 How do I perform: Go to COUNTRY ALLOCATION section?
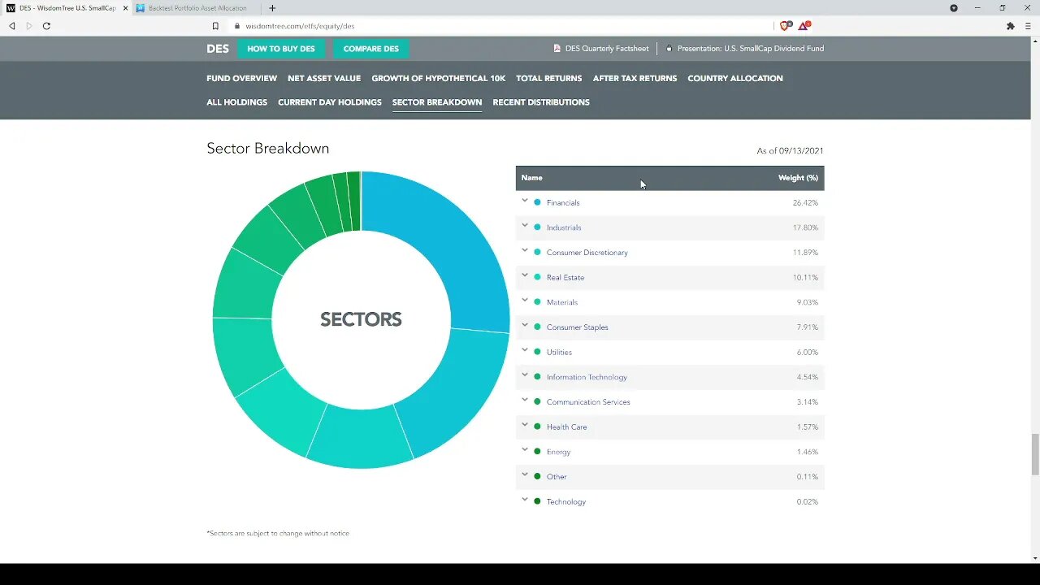click(735, 79)
